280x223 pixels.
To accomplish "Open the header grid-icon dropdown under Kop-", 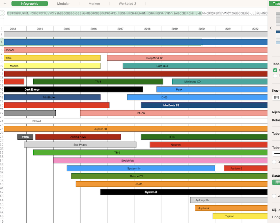I will [x=276, y=98].
